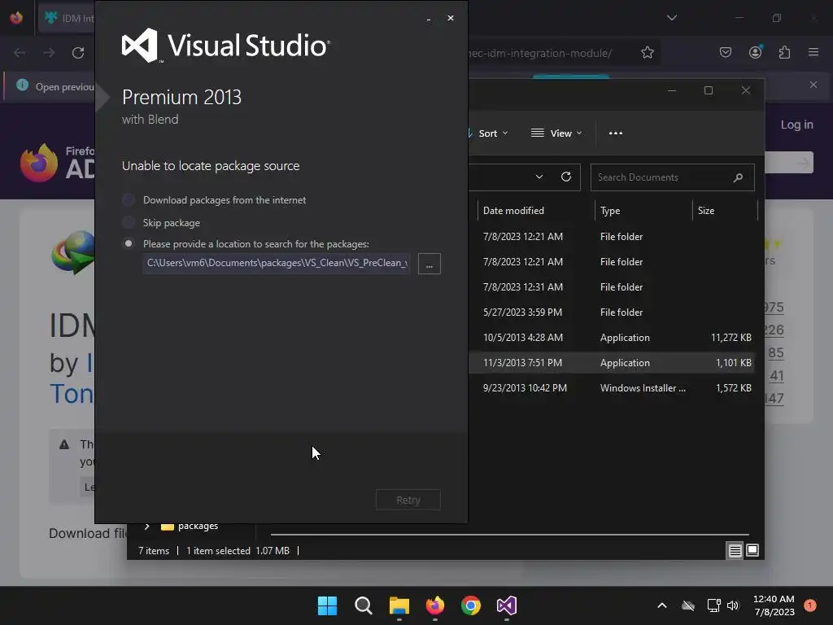Viewport: 833px width, 625px height.
Task: Show hidden system tray icons
Action: 662,605
